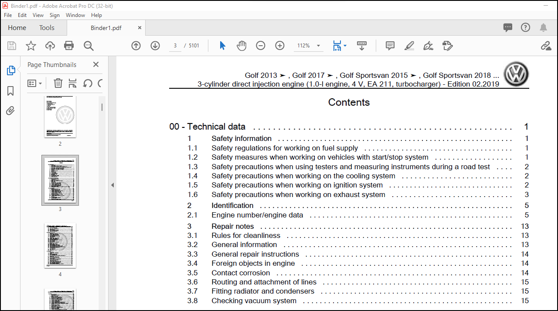Close the Page Thumbnails panel

[x=96, y=64]
